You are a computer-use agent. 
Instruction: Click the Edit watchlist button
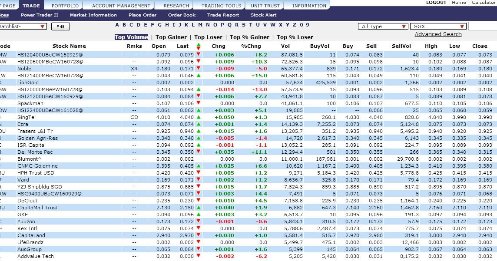pyautogui.click(x=60, y=26)
